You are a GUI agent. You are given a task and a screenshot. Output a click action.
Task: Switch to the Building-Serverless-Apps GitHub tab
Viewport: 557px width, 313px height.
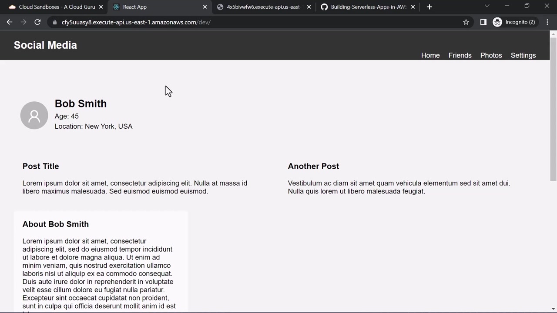coord(368,7)
